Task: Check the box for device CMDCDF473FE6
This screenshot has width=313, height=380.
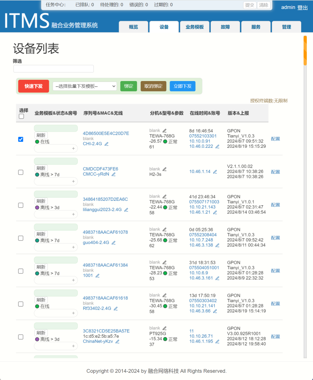Action: tap(21, 172)
